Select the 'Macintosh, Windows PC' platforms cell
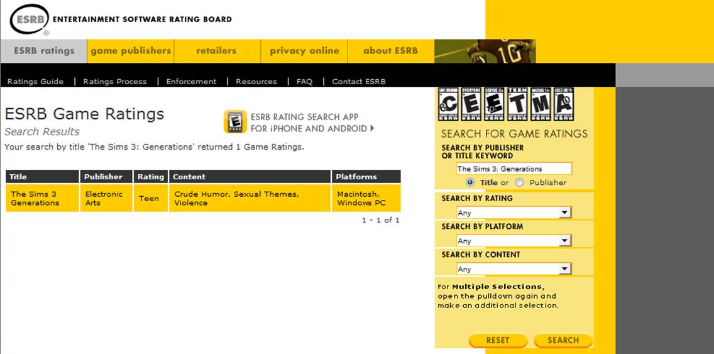The height and width of the screenshot is (354, 714). [366, 198]
